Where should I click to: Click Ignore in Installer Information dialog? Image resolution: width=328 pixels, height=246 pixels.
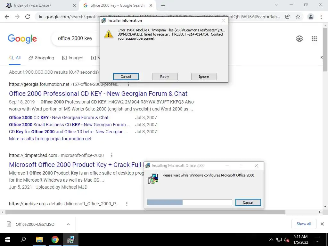(204, 77)
